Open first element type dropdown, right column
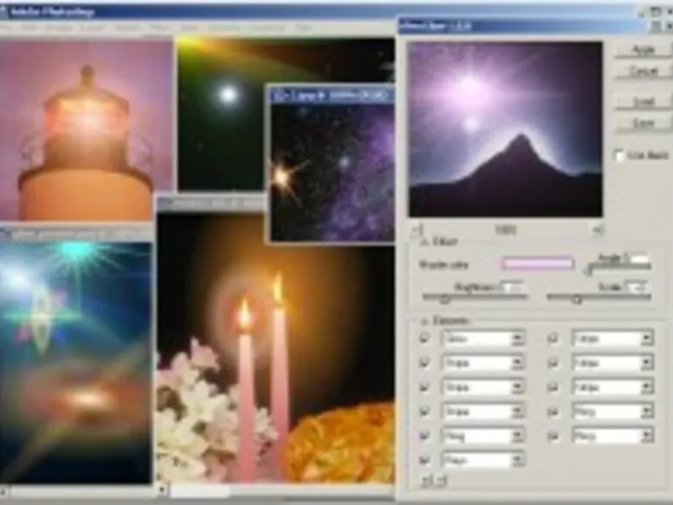The height and width of the screenshot is (505, 673). [x=613, y=339]
